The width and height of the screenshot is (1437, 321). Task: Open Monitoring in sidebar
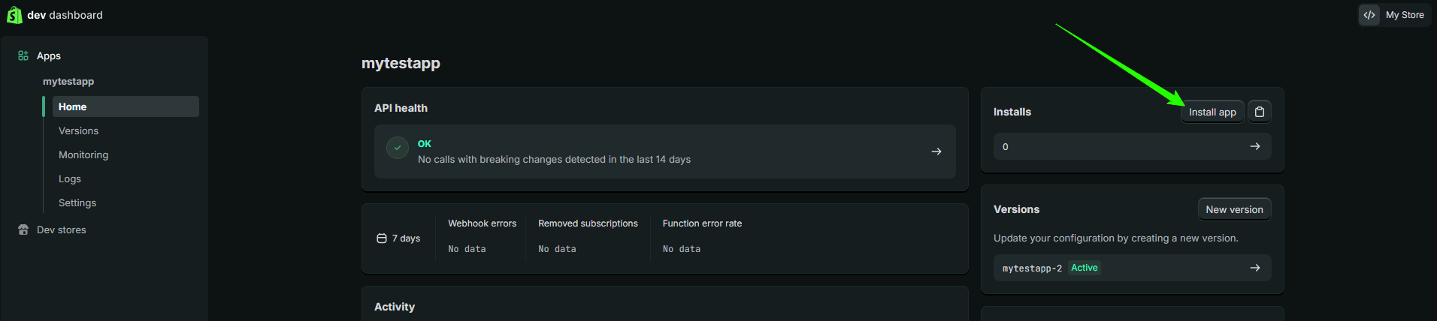coord(83,154)
